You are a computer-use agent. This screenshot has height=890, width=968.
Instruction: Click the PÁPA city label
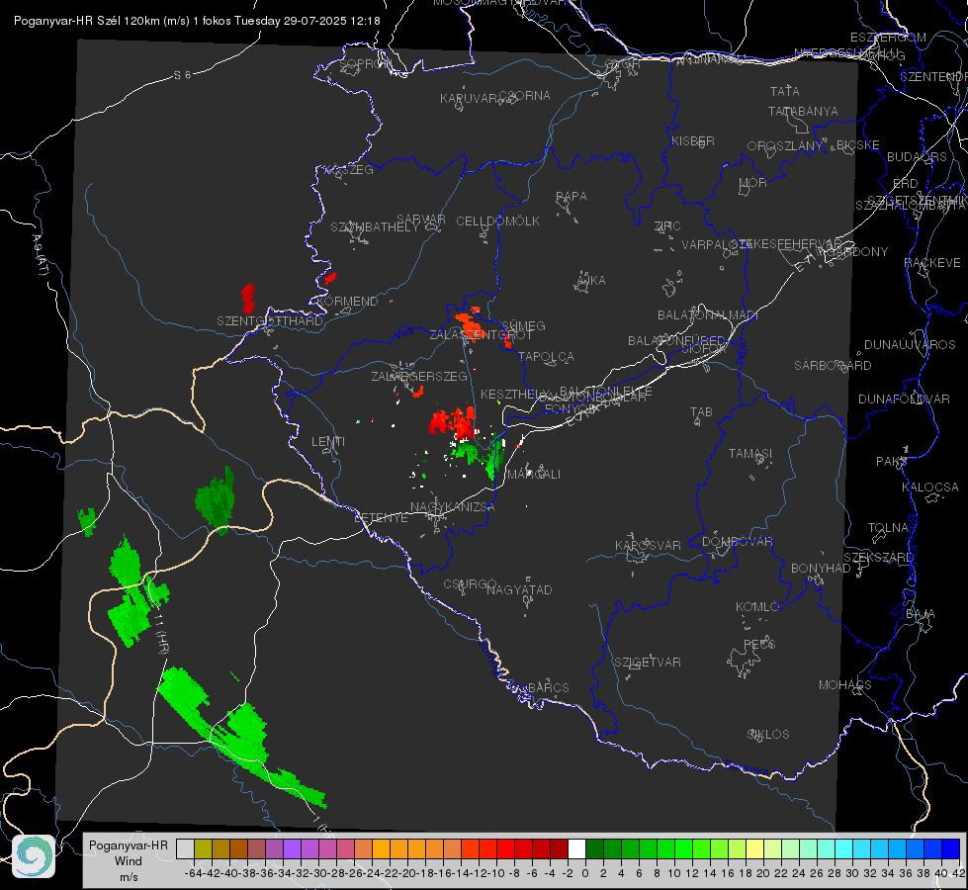click(572, 197)
